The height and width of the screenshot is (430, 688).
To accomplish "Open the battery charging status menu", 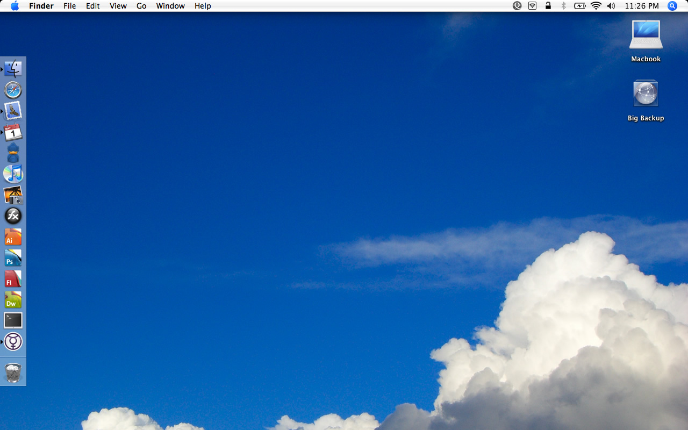I will tap(579, 6).
